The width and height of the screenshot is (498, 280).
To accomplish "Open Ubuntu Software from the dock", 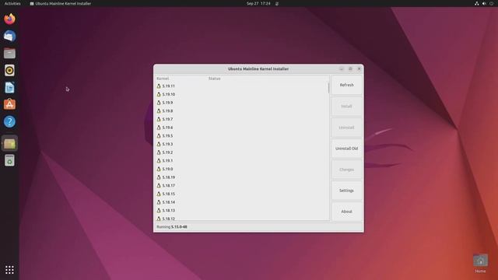I will point(9,104).
